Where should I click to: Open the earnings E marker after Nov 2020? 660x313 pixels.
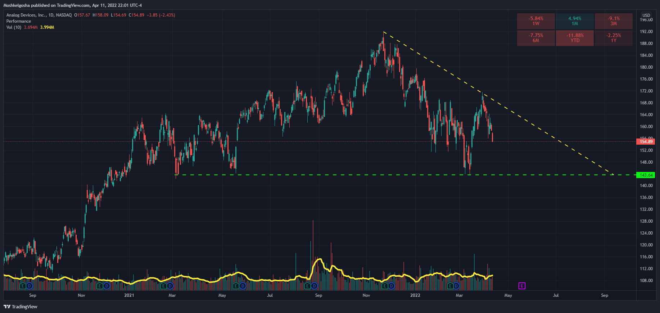click(x=100, y=286)
